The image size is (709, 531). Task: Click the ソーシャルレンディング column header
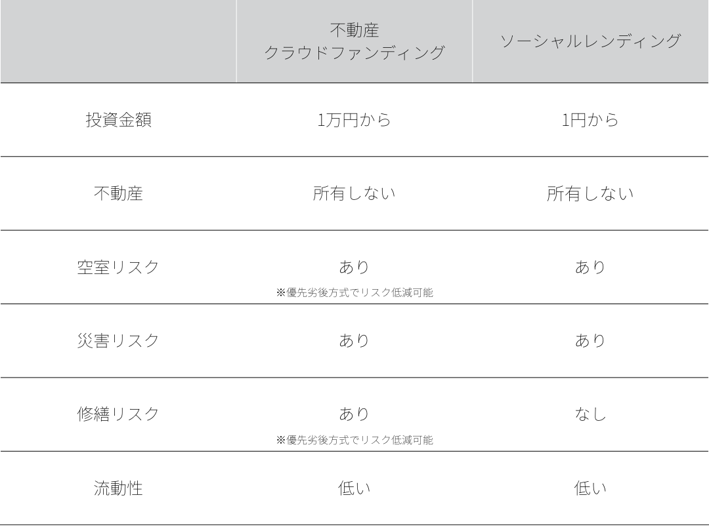pyautogui.click(x=590, y=41)
